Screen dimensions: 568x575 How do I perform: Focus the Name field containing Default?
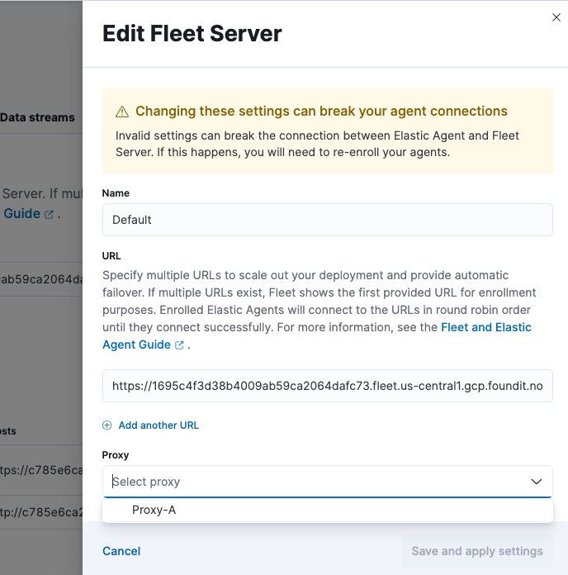(x=327, y=220)
